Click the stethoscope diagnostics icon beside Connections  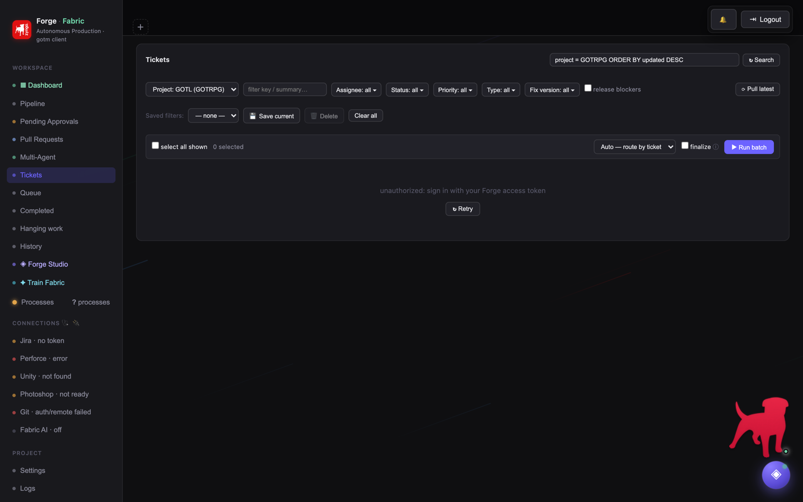coord(65,323)
